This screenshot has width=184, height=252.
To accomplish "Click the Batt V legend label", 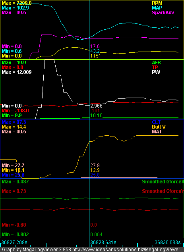I will click(x=159, y=127).
